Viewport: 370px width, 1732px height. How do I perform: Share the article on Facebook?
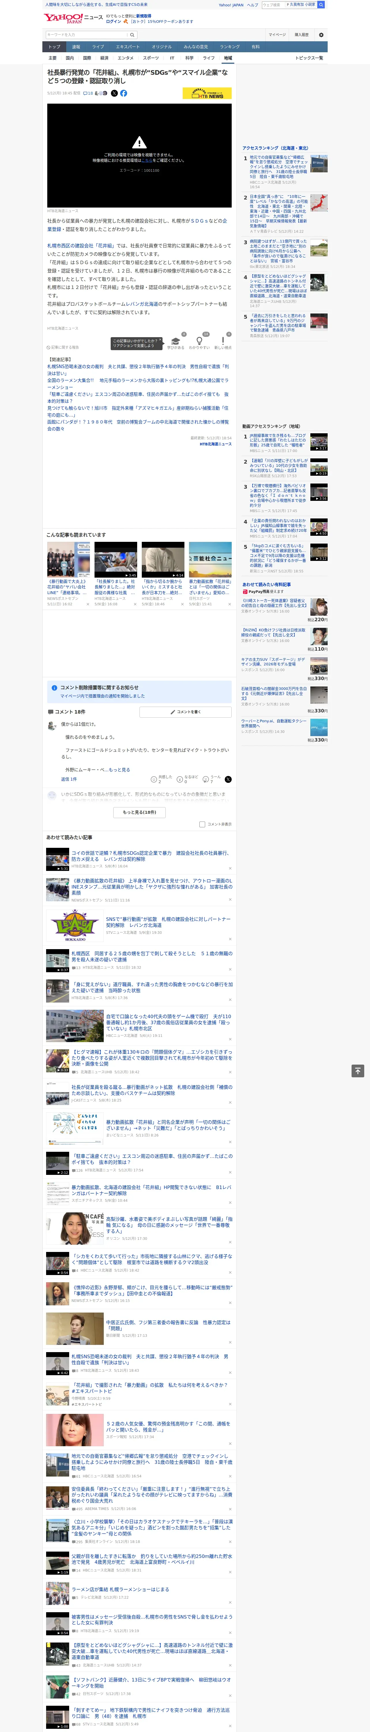124,94
